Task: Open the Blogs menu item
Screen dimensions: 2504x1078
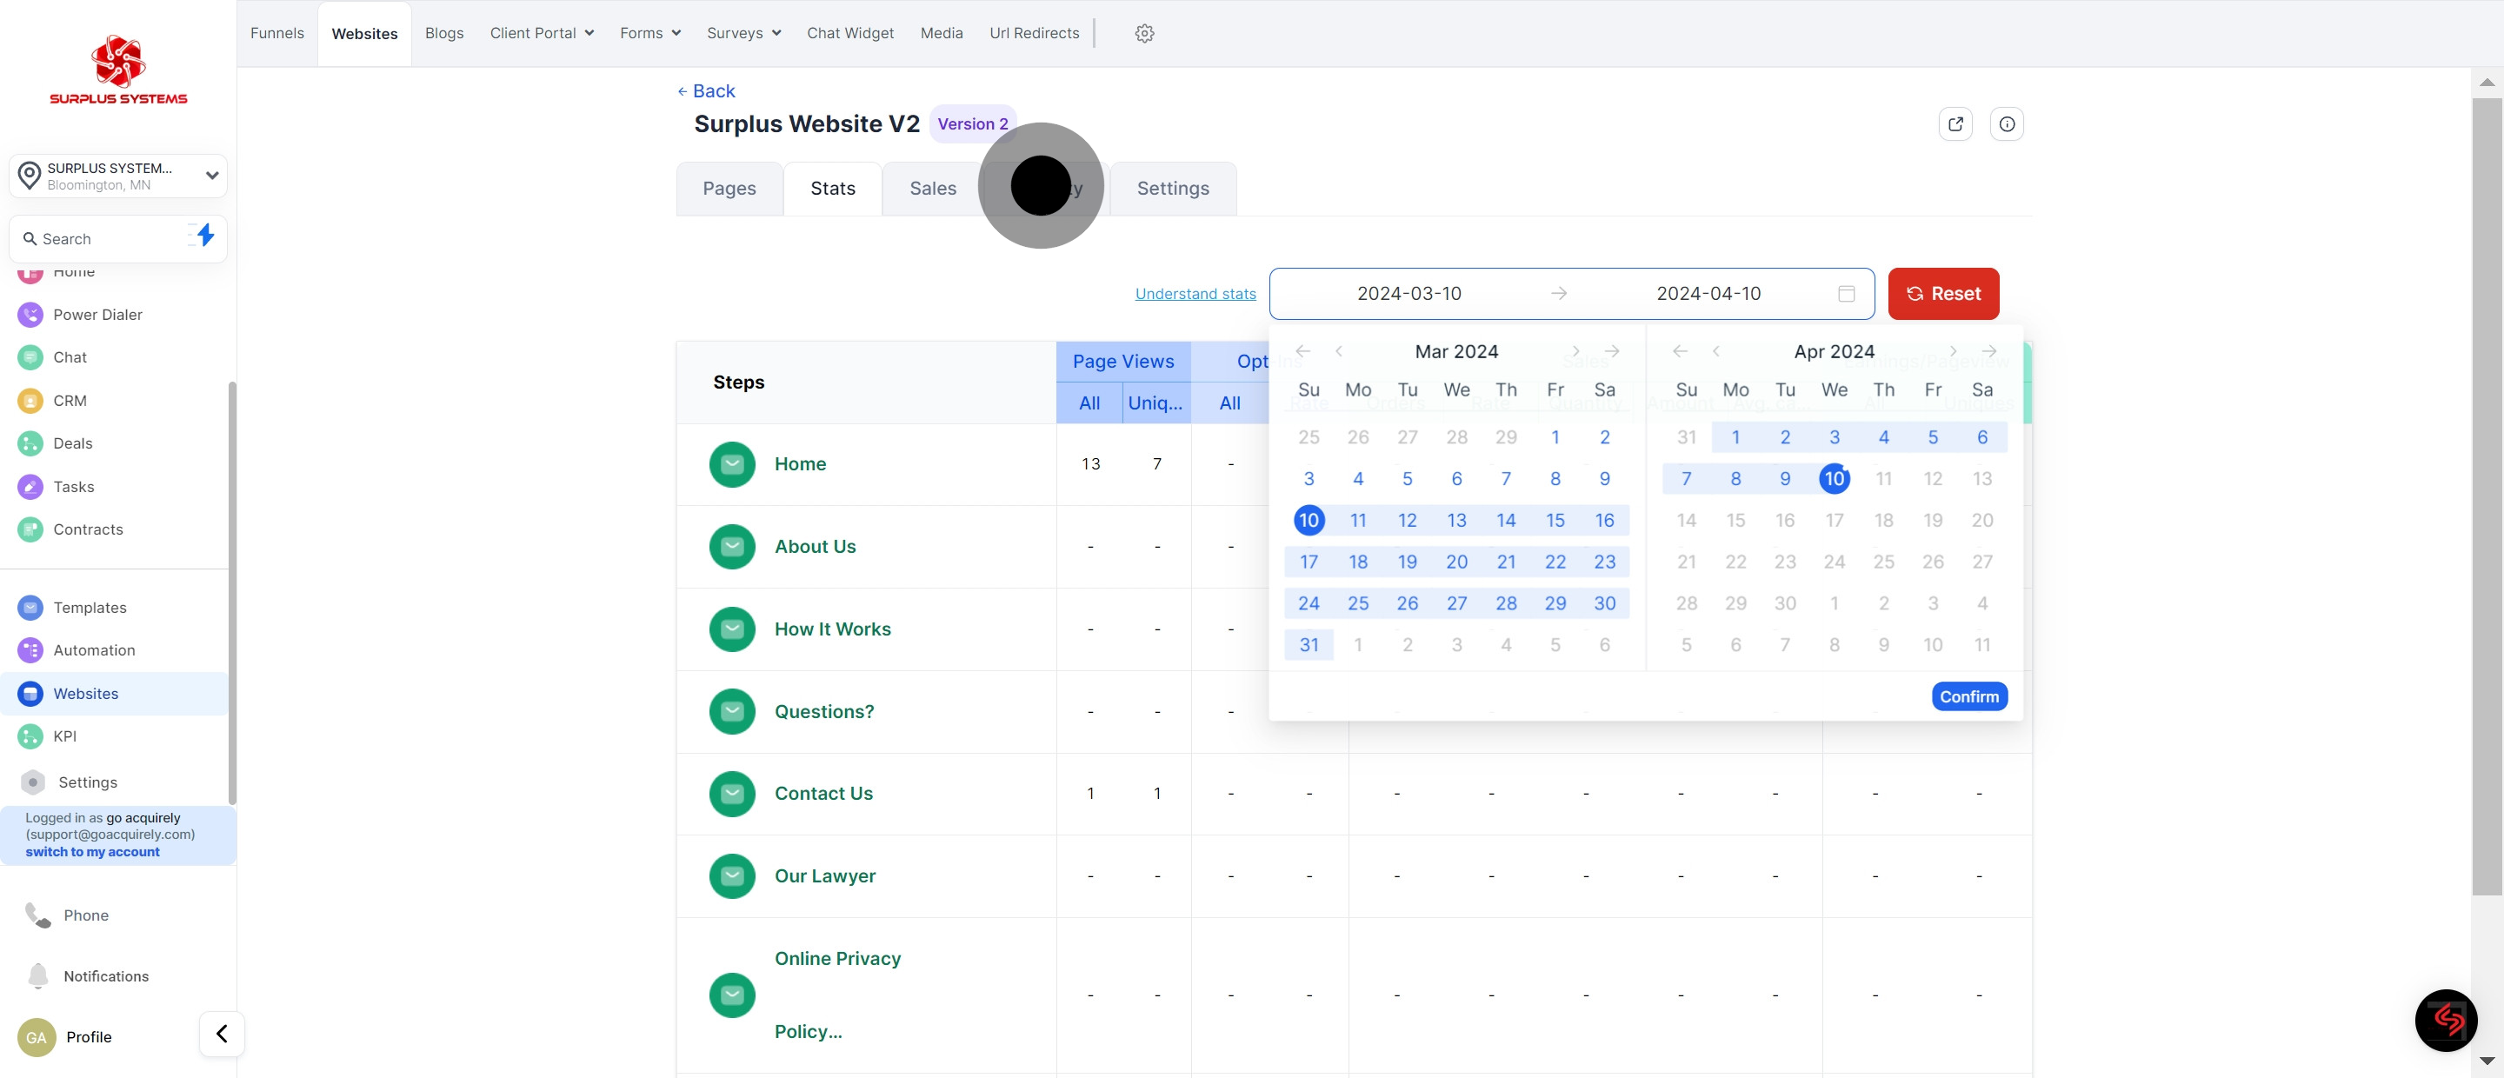Action: tap(443, 33)
